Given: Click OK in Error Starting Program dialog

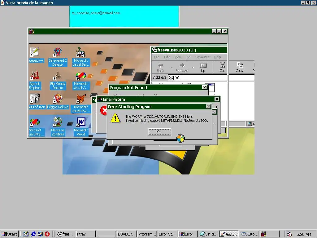Looking at the screenshot, I should tap(159, 132).
